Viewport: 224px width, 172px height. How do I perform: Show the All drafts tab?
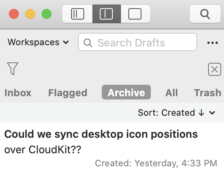tap(172, 93)
